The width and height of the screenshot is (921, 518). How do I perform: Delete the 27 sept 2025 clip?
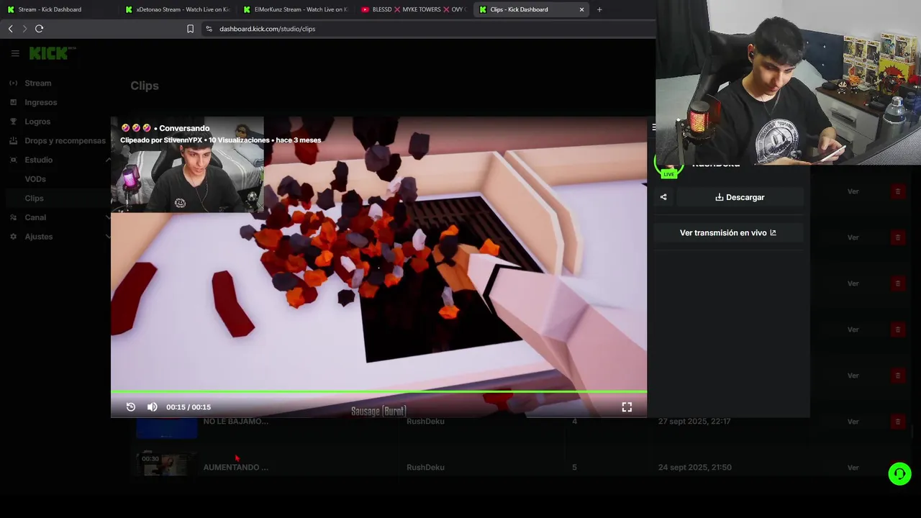coord(897,422)
